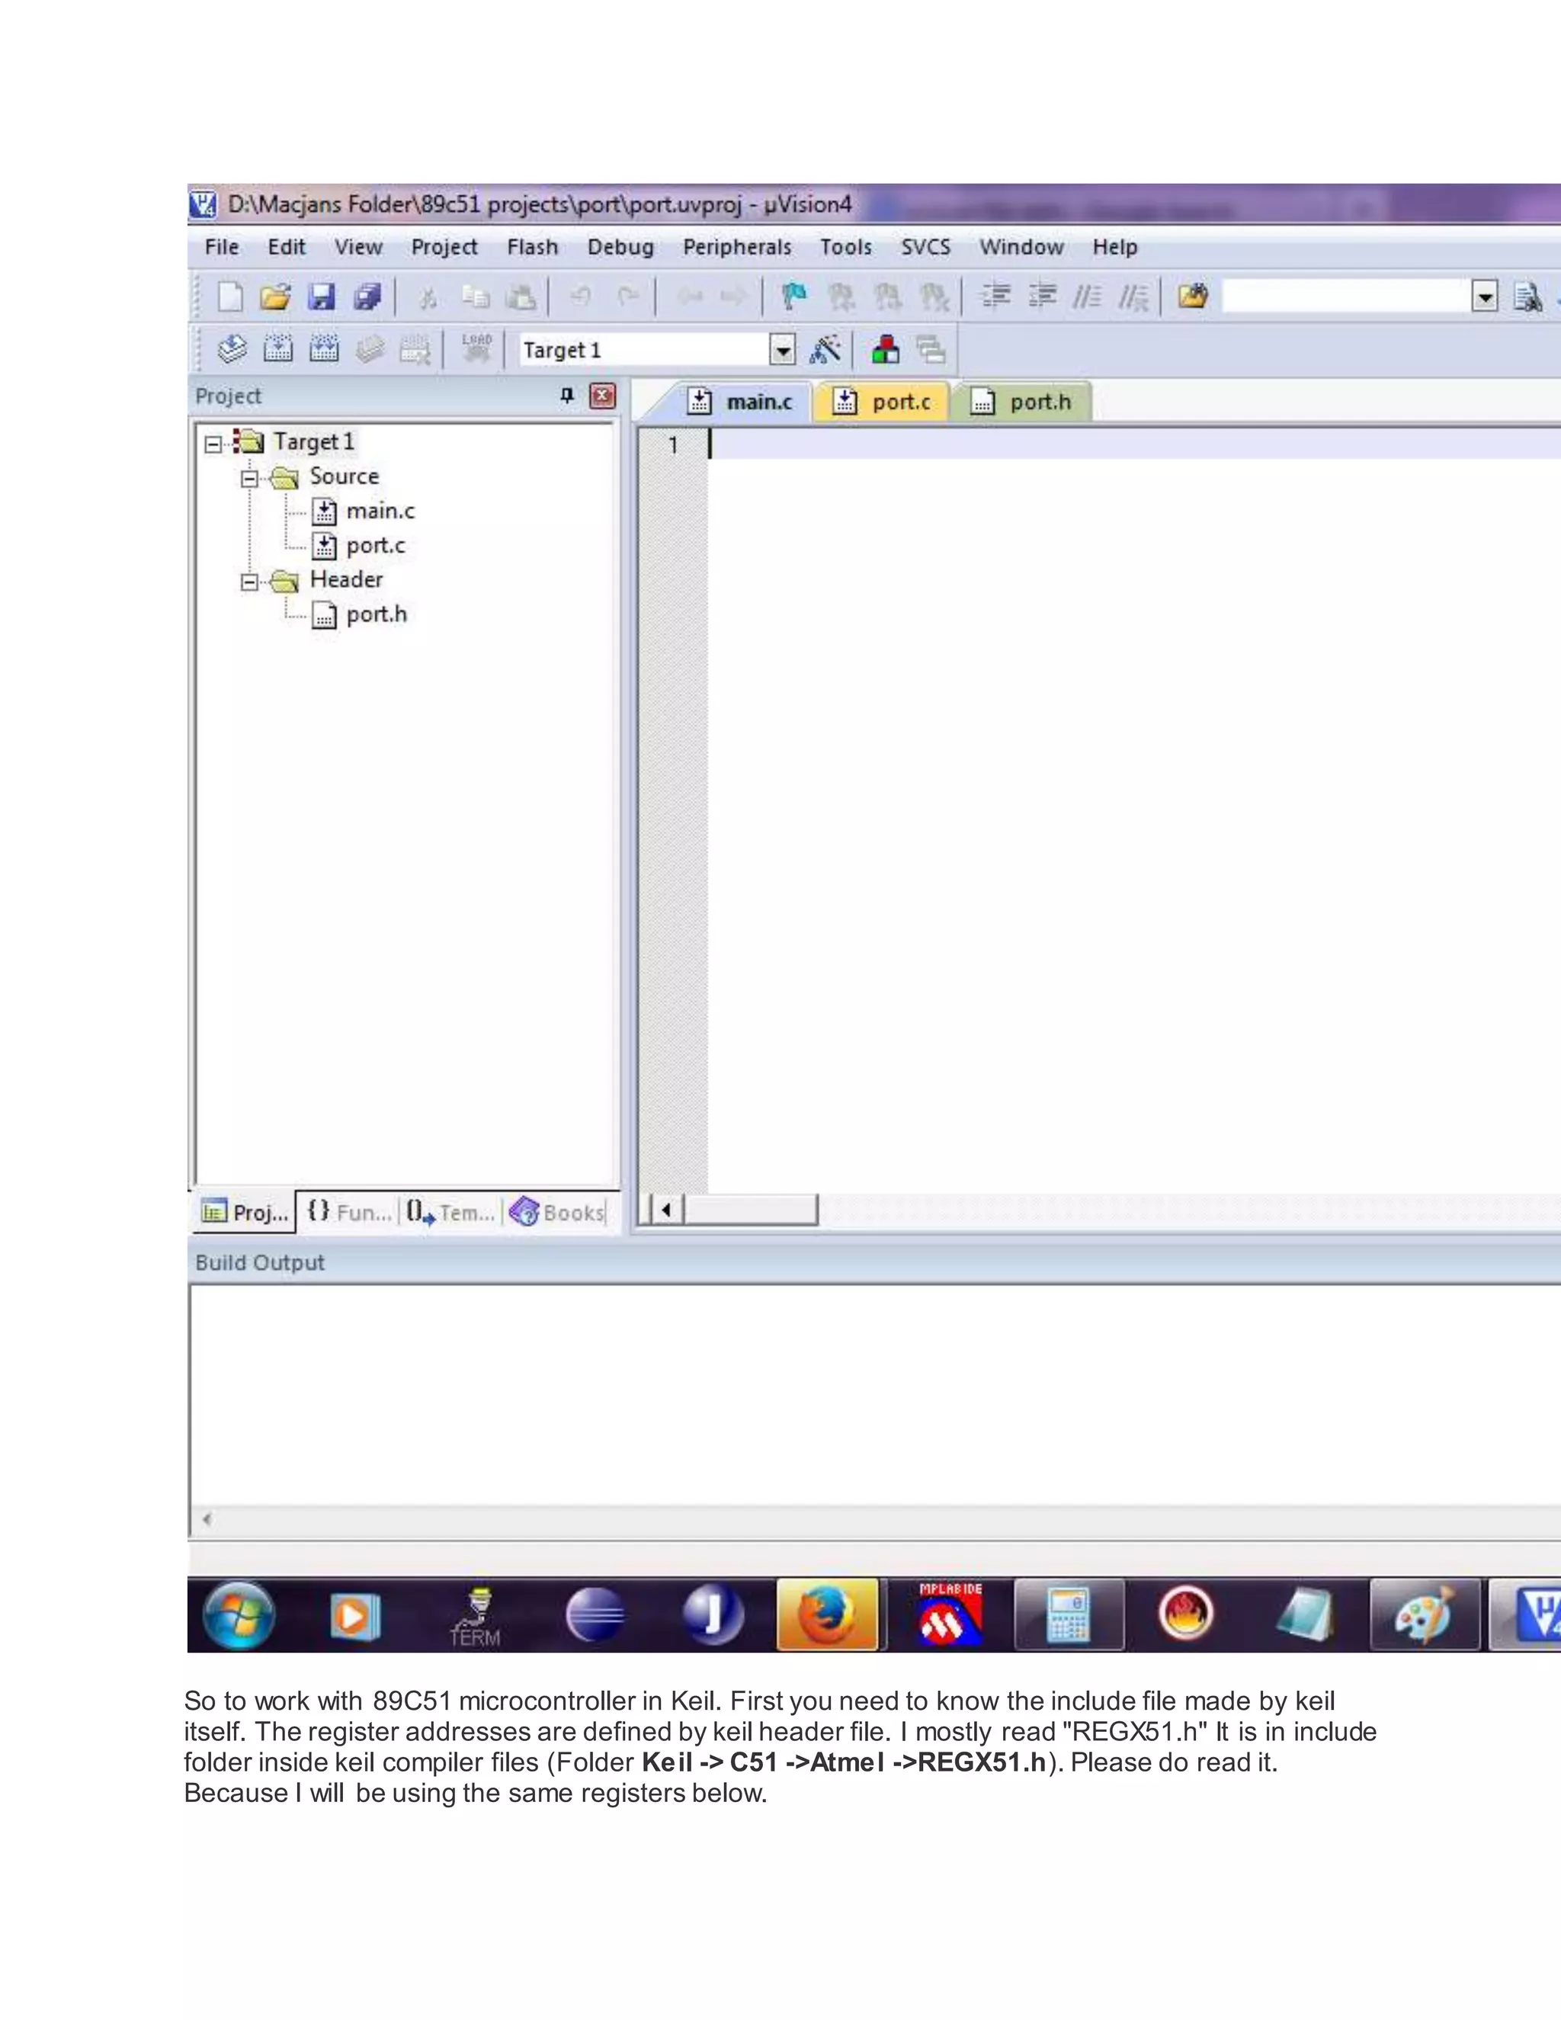The width and height of the screenshot is (1561, 2020).
Task: Click the Save All icon
Action: click(x=367, y=297)
